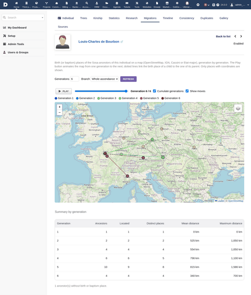Open the OpenStreetMap attribution link
The width and height of the screenshot is (251, 295).
[236, 201]
